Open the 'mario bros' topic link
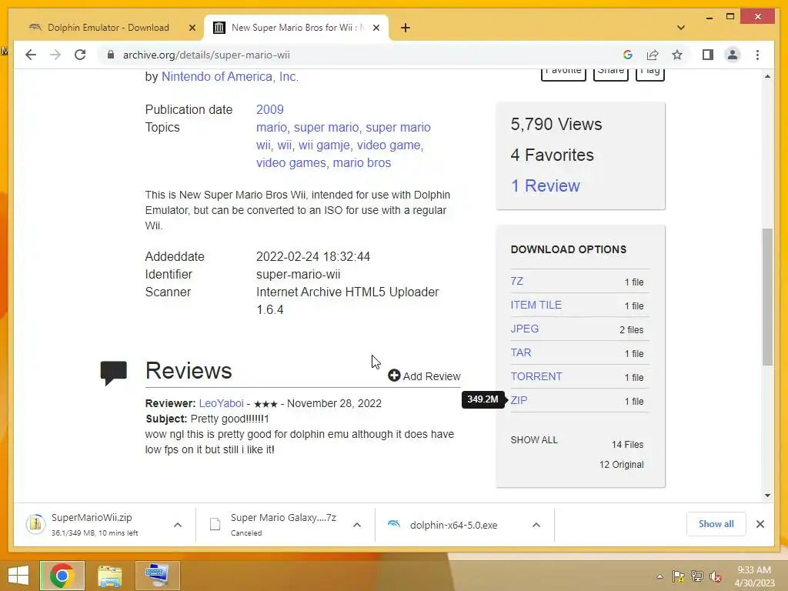This screenshot has width=788, height=591. point(362,163)
